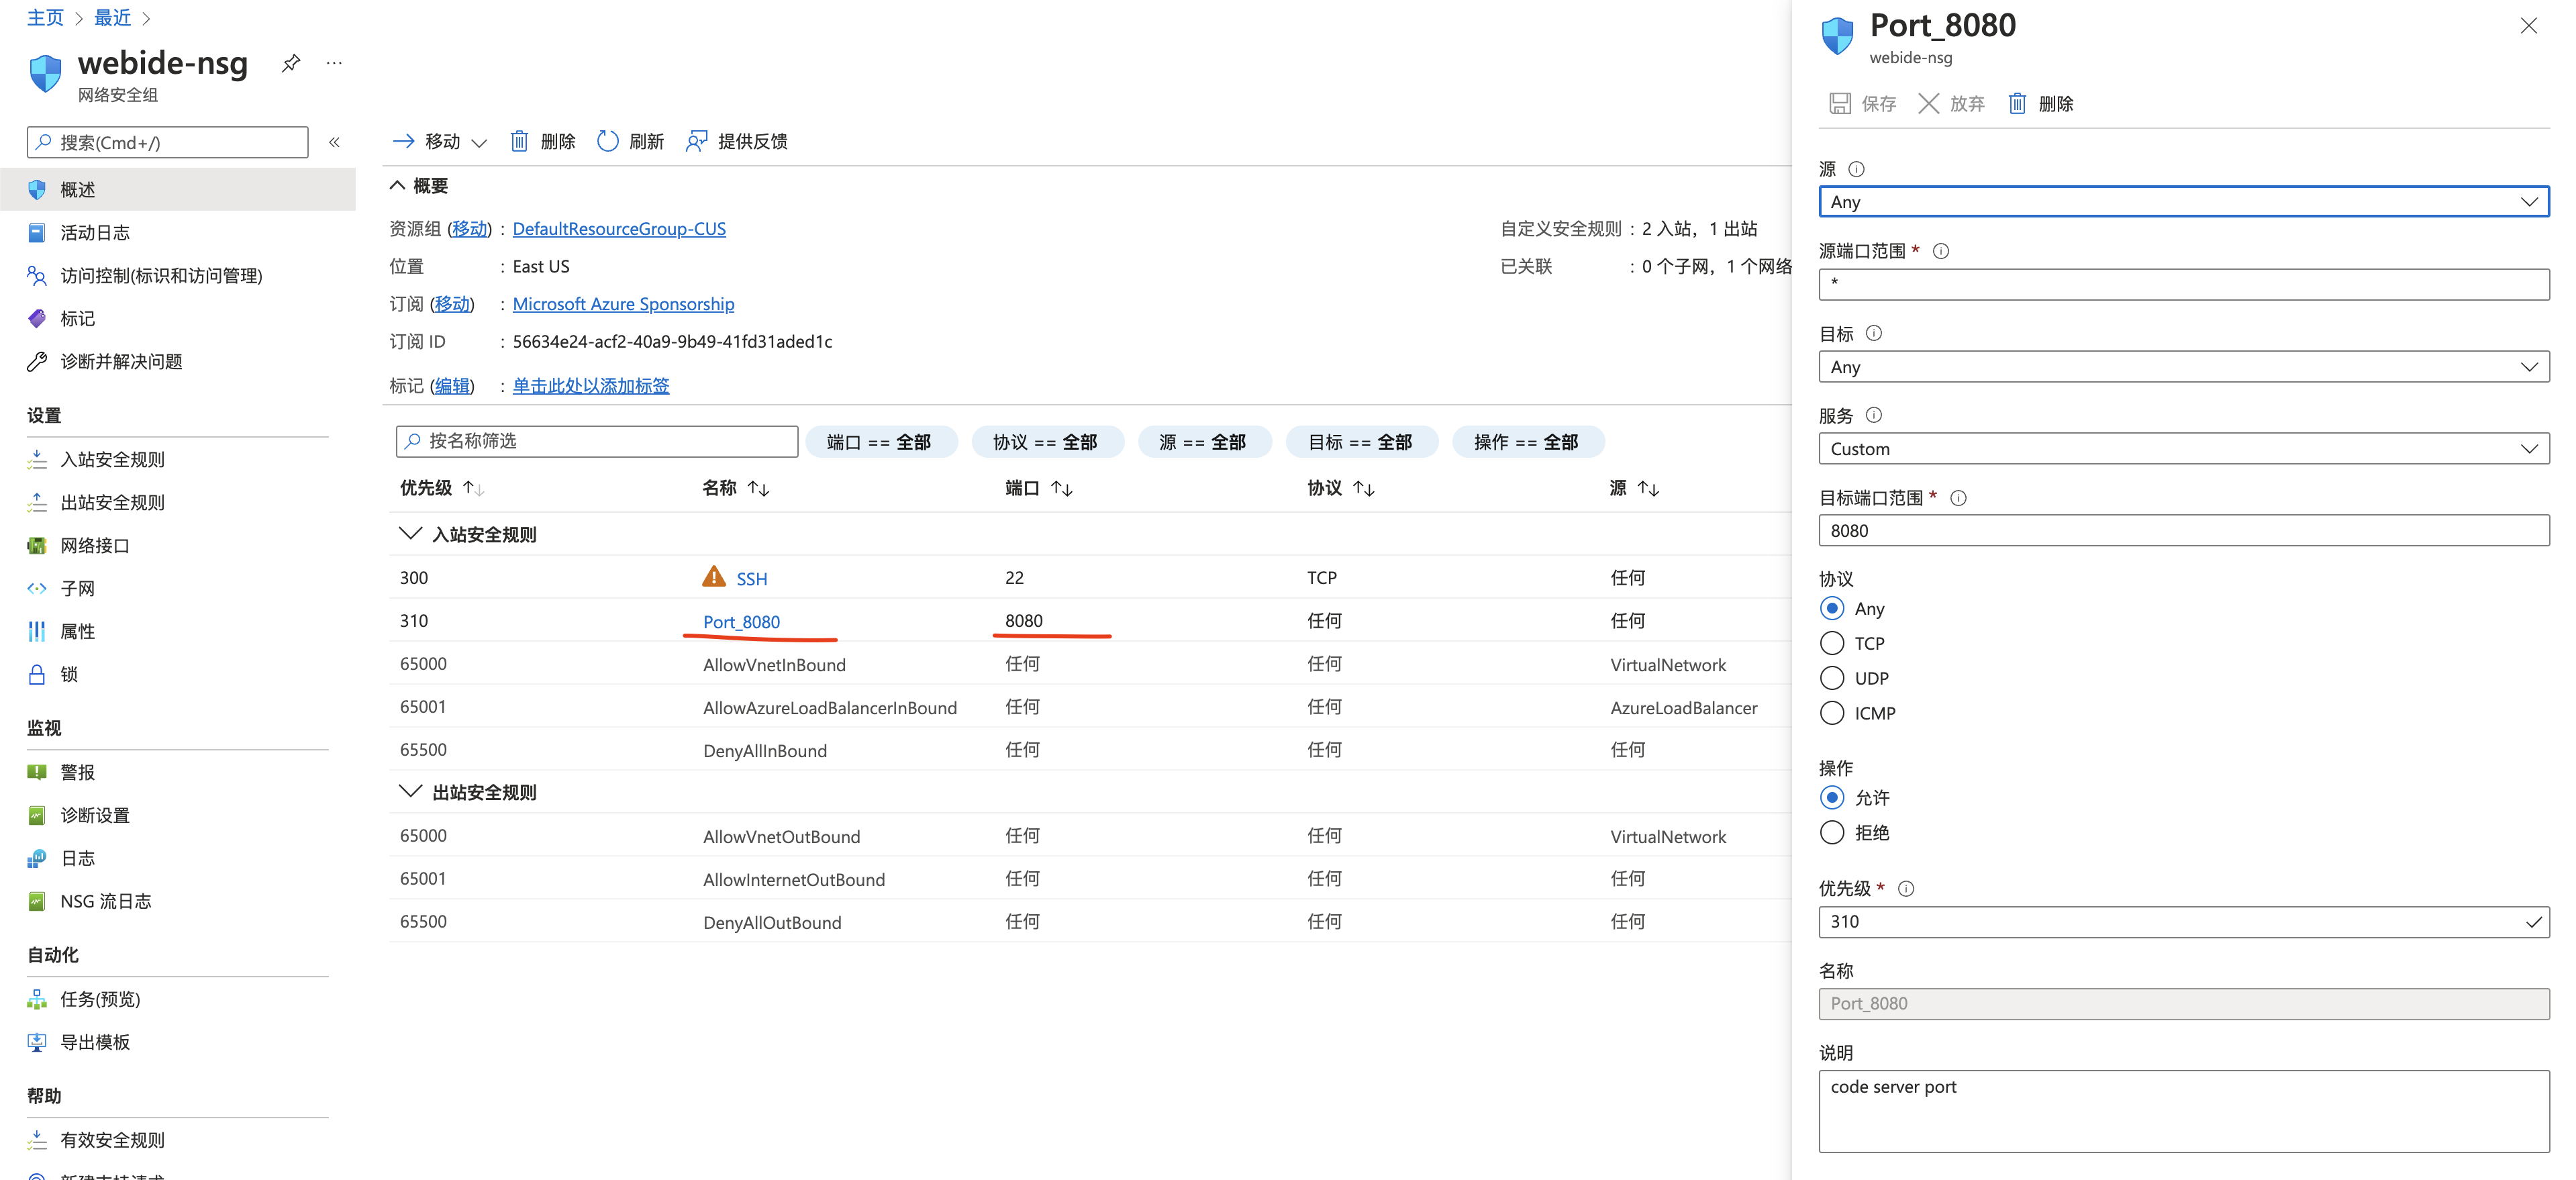Open the DefaultResourceGroup-CUS link

click(x=619, y=228)
